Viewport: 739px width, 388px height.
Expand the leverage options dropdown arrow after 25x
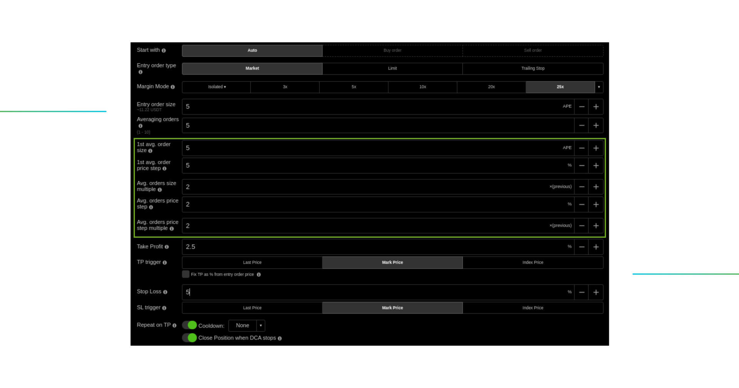tap(599, 87)
